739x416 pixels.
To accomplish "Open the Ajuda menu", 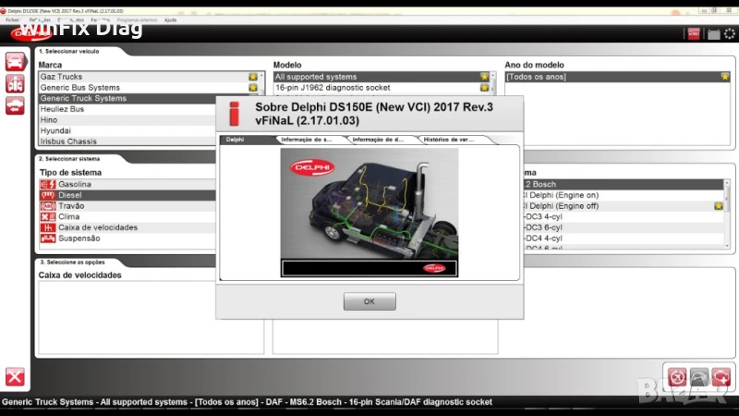I will (x=170, y=18).
